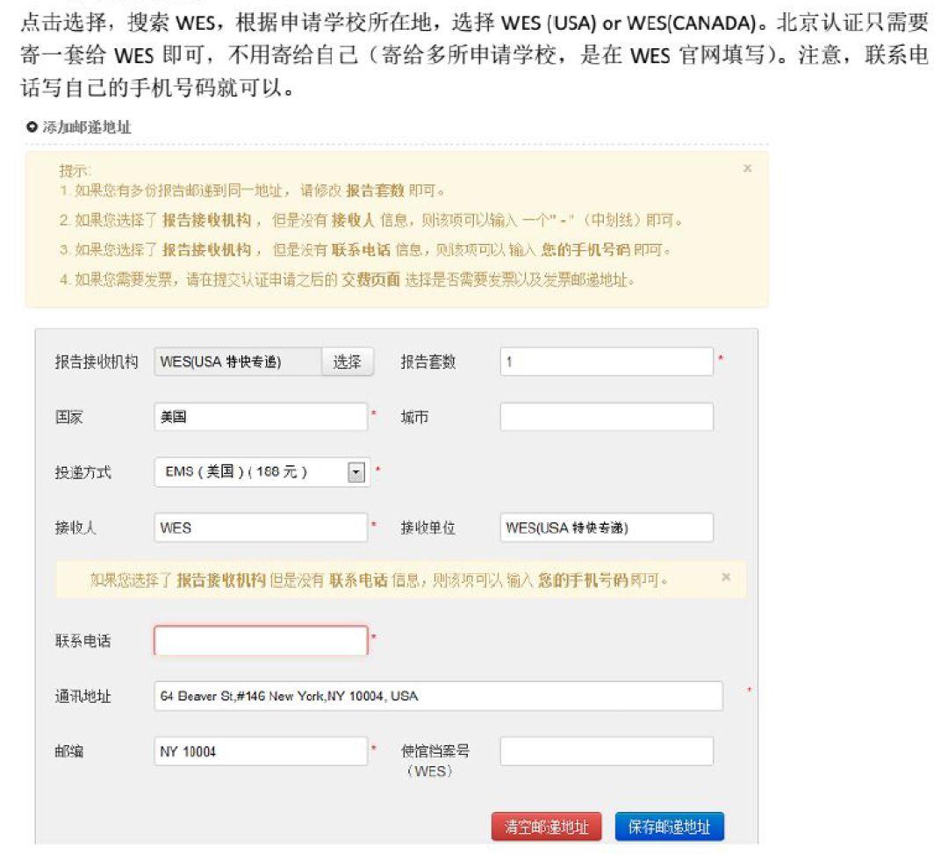Click the 使馆档案号 (WES) input field
The image size is (948, 854).
(606, 751)
